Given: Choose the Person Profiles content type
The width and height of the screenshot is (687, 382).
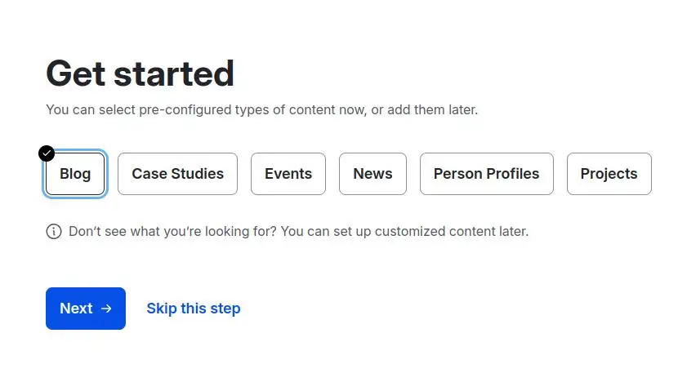Looking at the screenshot, I should (x=486, y=174).
